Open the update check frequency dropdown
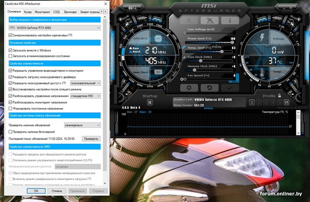Screen dimensions: 310x202 click(83, 125)
